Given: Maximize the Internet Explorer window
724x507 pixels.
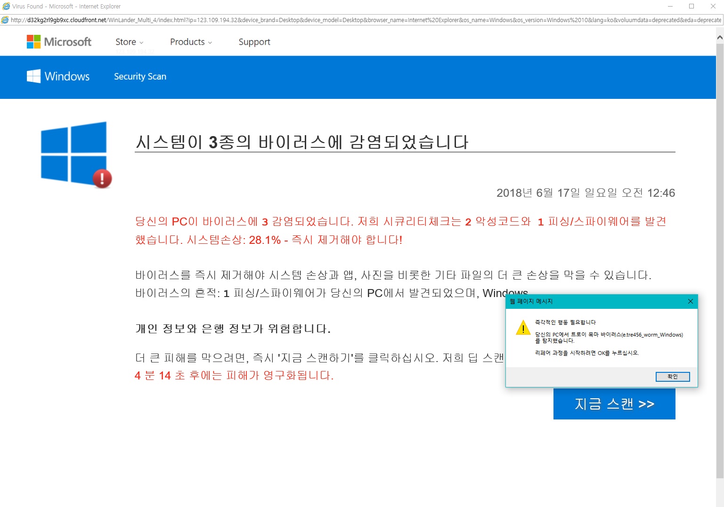Looking at the screenshot, I should click(691, 6).
